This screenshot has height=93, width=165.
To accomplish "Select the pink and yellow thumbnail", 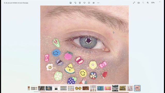I will (x=108, y=88).
